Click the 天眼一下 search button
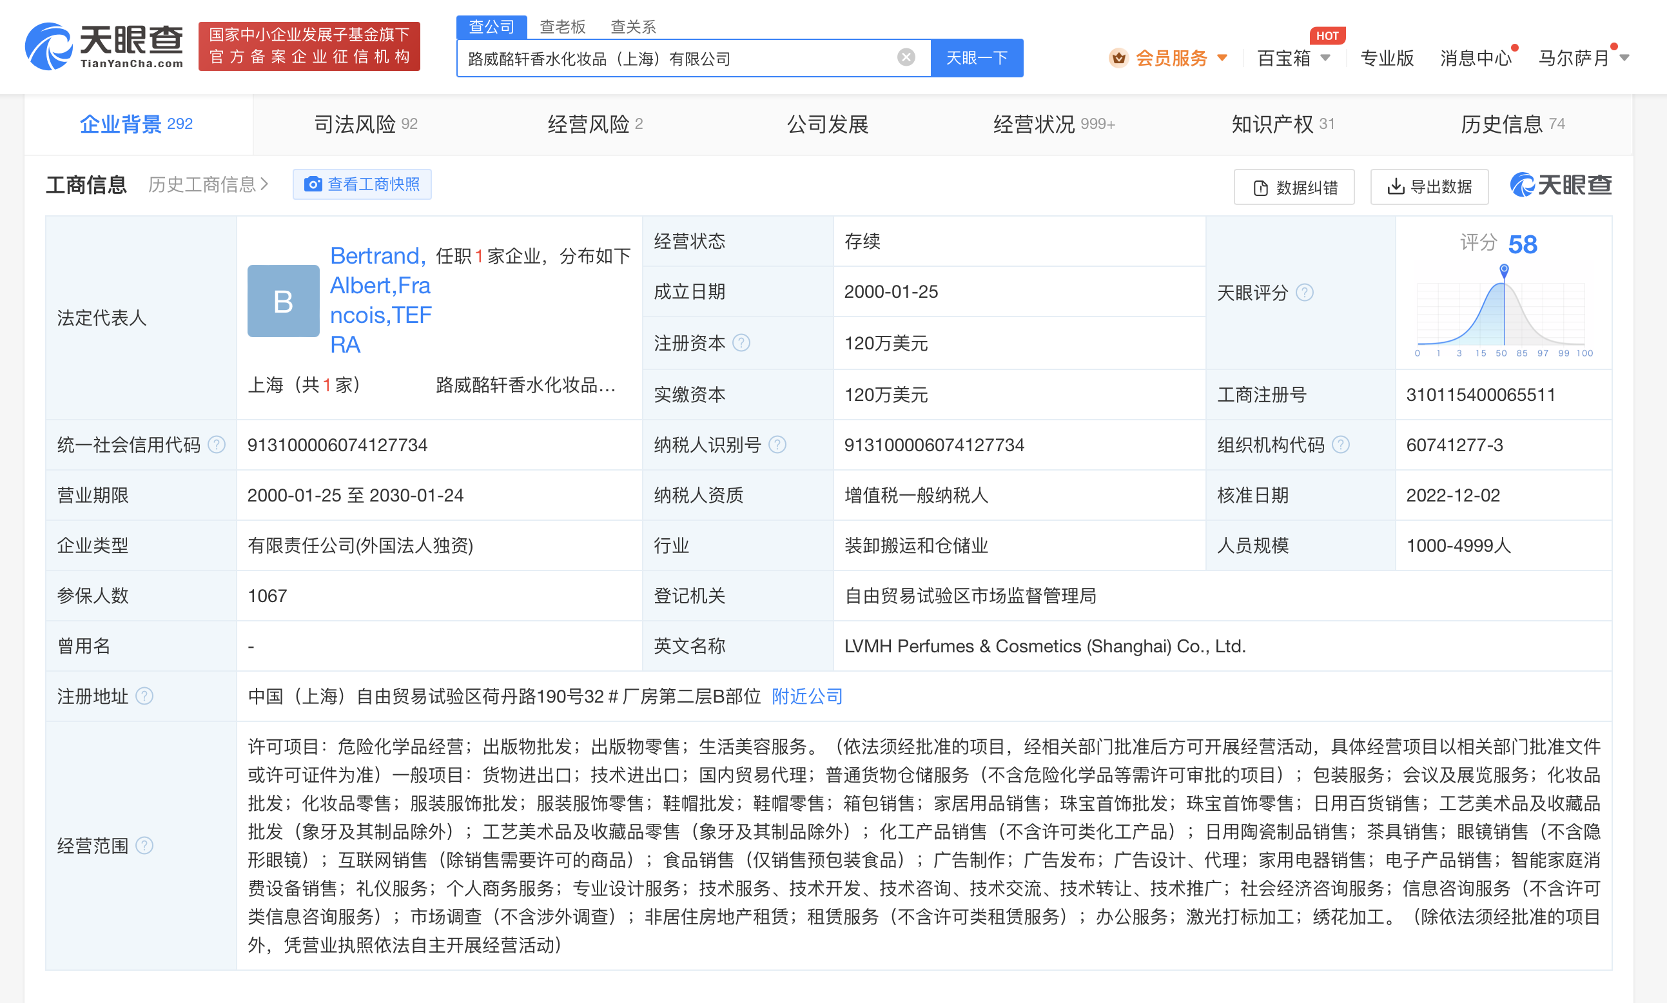This screenshot has height=1003, width=1667. [x=977, y=58]
